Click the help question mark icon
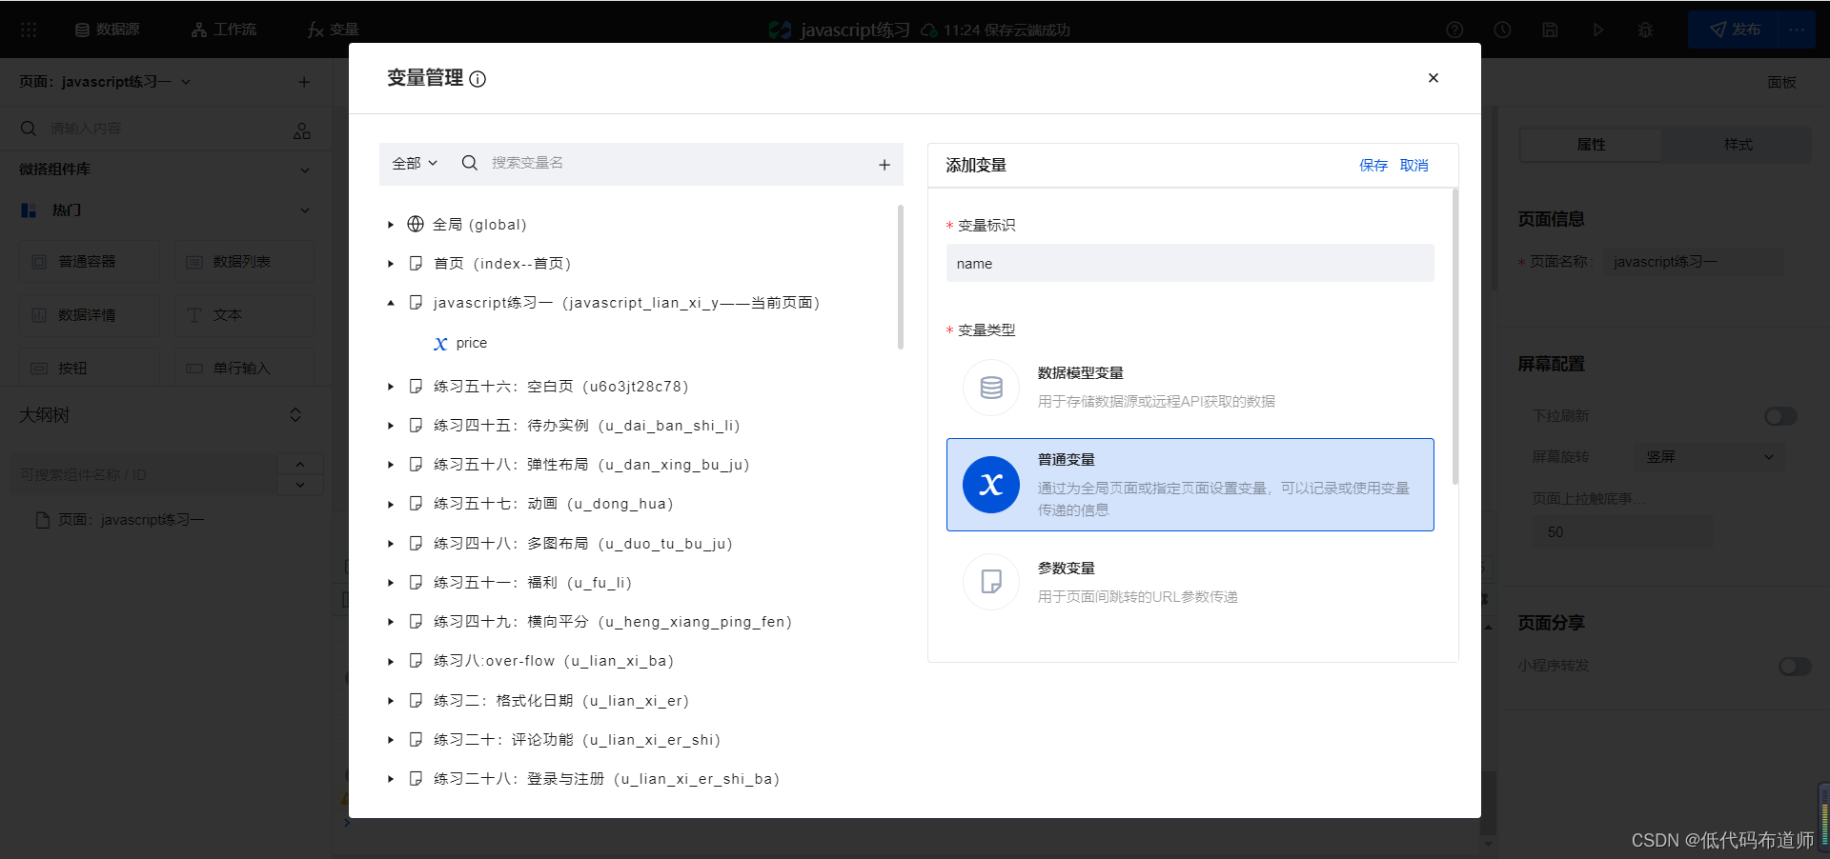1830x859 pixels. click(1454, 30)
